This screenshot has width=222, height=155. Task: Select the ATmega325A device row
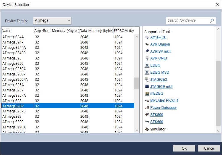68,85
